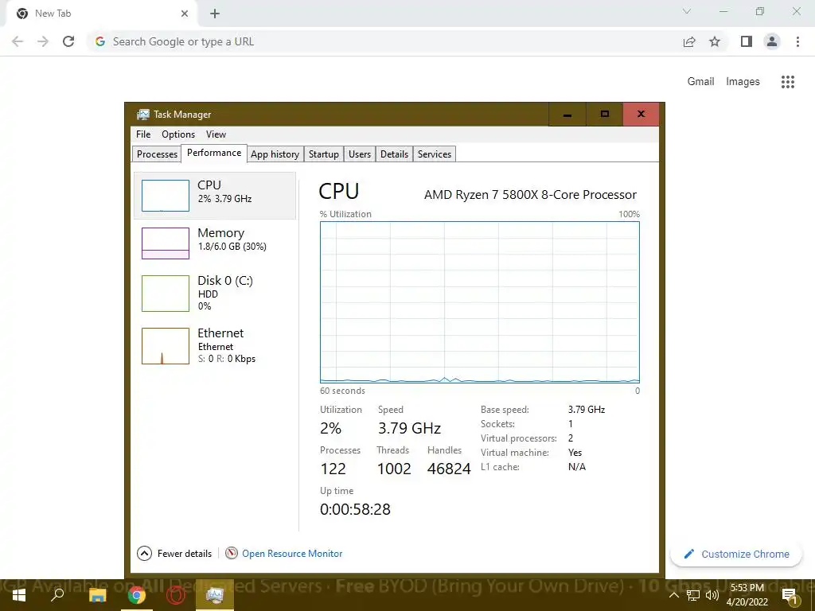The height and width of the screenshot is (611, 815).
Task: Open Resource Monitor link
Action: pos(292,554)
